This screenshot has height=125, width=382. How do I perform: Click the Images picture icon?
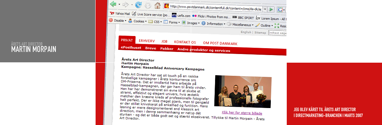(x=184, y=23)
